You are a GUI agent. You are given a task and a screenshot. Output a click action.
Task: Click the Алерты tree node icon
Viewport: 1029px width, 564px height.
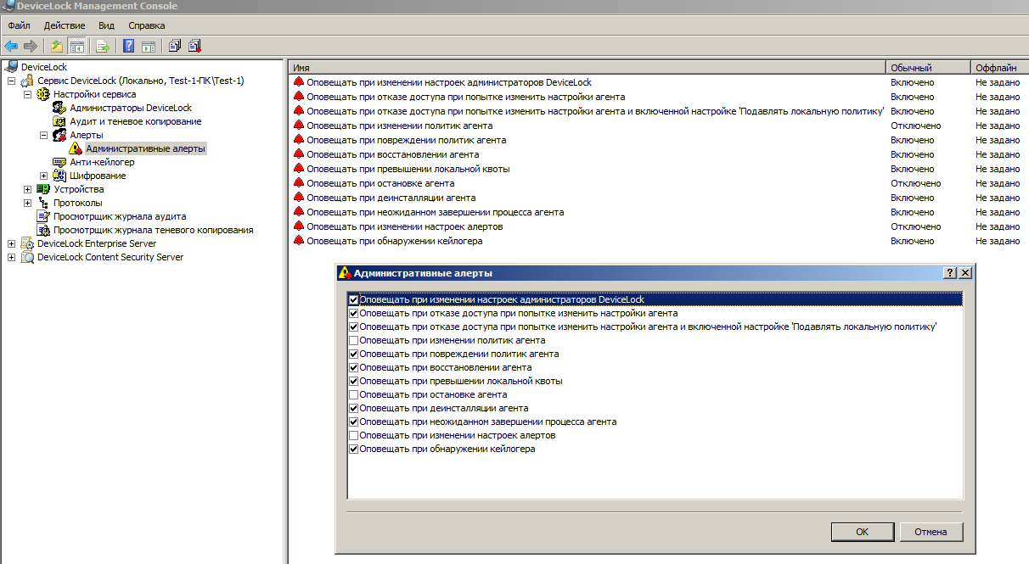[59, 135]
